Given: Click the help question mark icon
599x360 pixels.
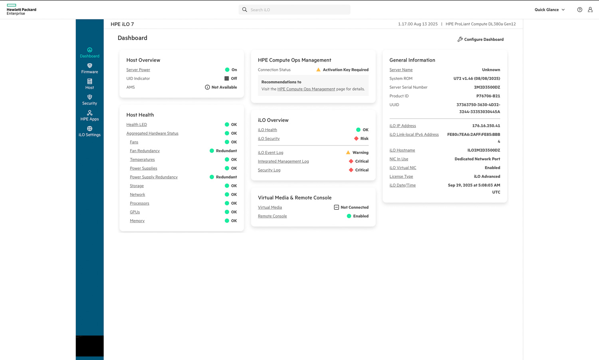Looking at the screenshot, I should tap(579, 10).
